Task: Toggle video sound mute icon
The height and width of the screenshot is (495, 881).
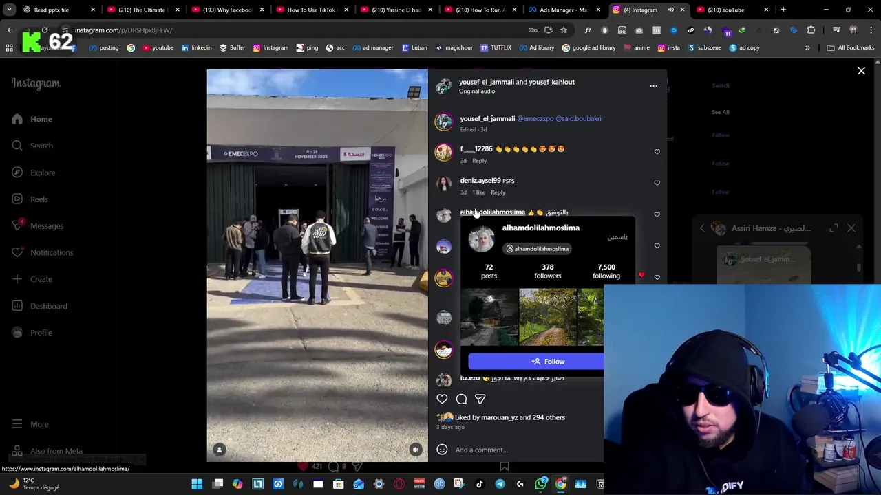Action: pos(416,450)
